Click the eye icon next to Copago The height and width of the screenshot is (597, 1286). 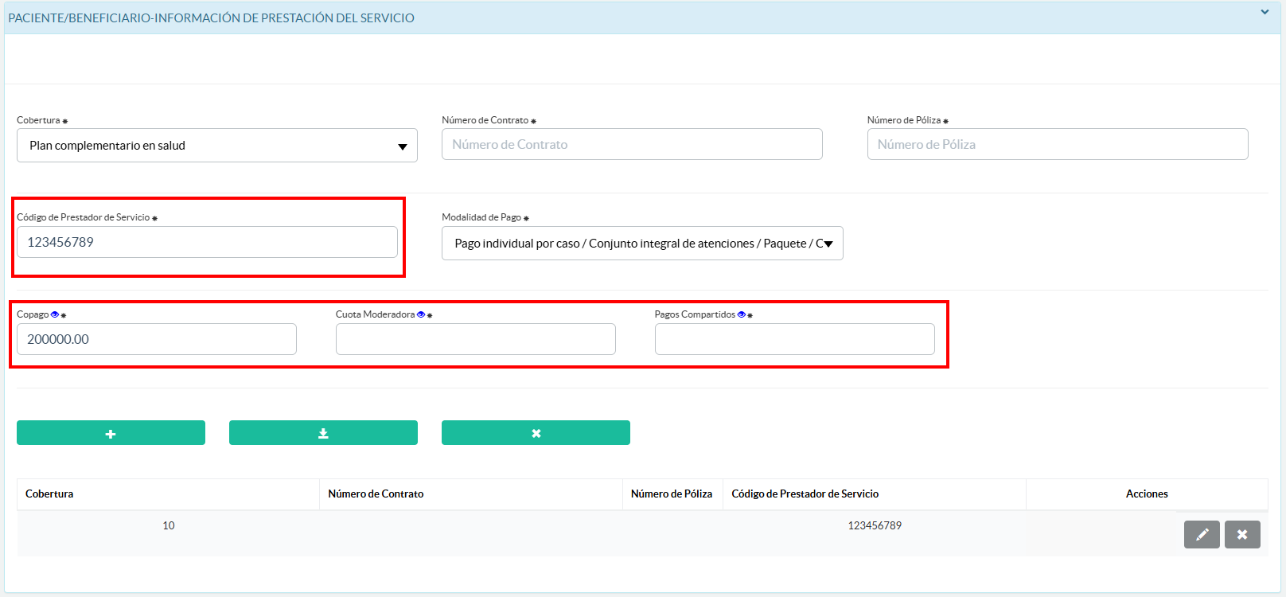(55, 314)
